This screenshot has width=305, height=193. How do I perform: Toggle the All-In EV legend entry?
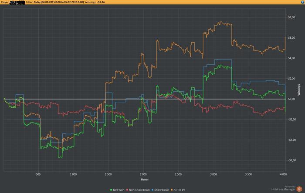[x=178, y=190]
